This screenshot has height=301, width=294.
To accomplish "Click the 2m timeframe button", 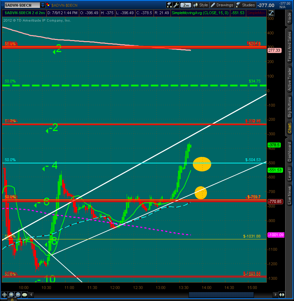I will 186,5.
